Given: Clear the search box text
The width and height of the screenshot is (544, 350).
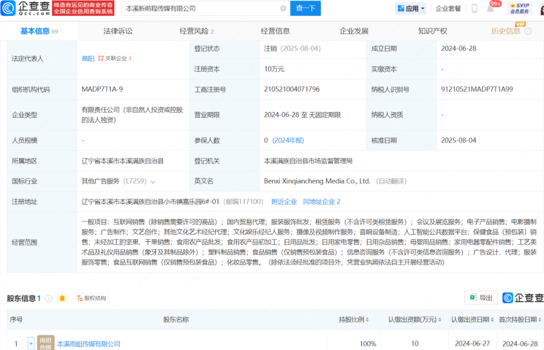Looking at the screenshot, I should pos(283,9).
